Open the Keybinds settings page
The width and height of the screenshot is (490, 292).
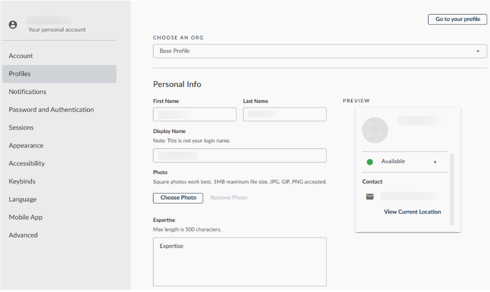point(22,181)
